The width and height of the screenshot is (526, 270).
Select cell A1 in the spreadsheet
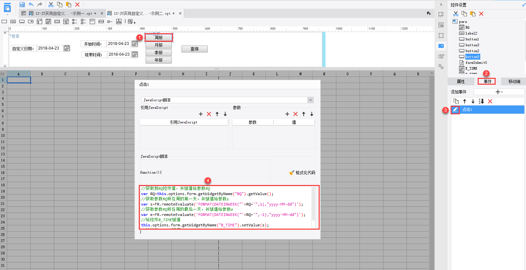[x=19, y=80]
